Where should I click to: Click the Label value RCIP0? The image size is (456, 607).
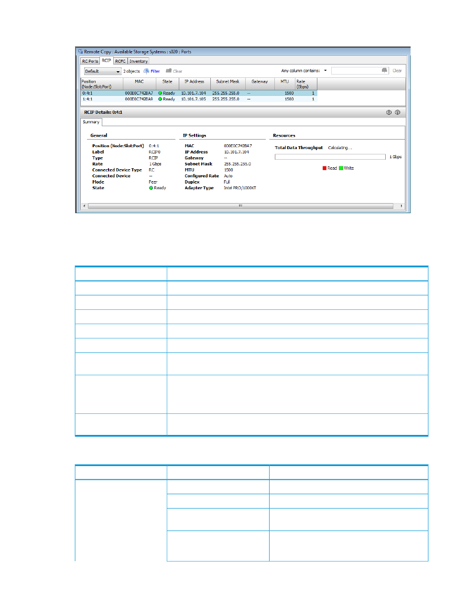154,152
